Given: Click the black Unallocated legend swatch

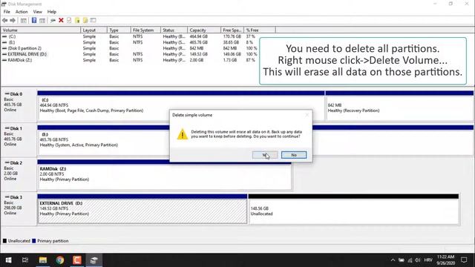Looking at the screenshot, I should [4, 241].
